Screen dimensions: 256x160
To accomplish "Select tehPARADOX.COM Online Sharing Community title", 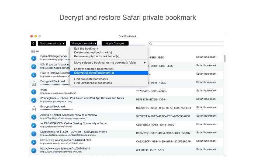I will (x=74, y=123).
